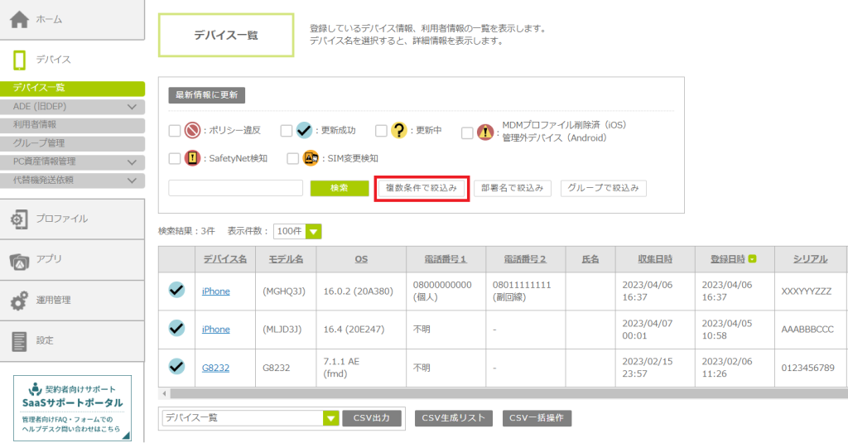Open the G8232 device link
The width and height of the screenshot is (848, 443).
214,367
